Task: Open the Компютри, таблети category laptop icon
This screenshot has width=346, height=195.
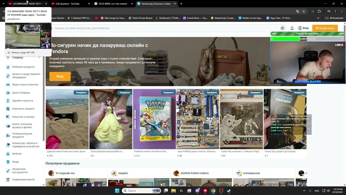Action: tap(8, 145)
